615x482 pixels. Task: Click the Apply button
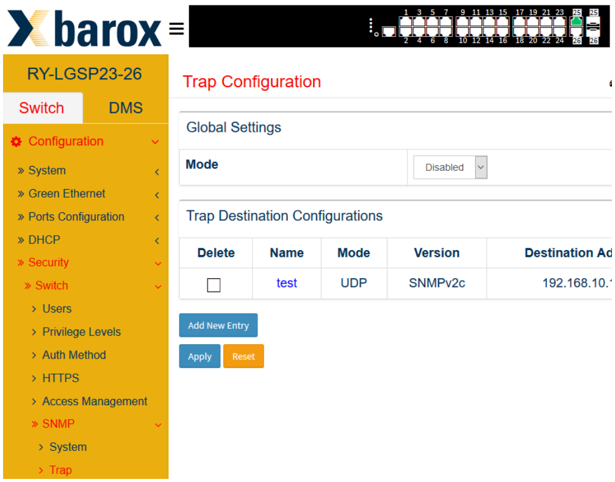click(x=200, y=356)
